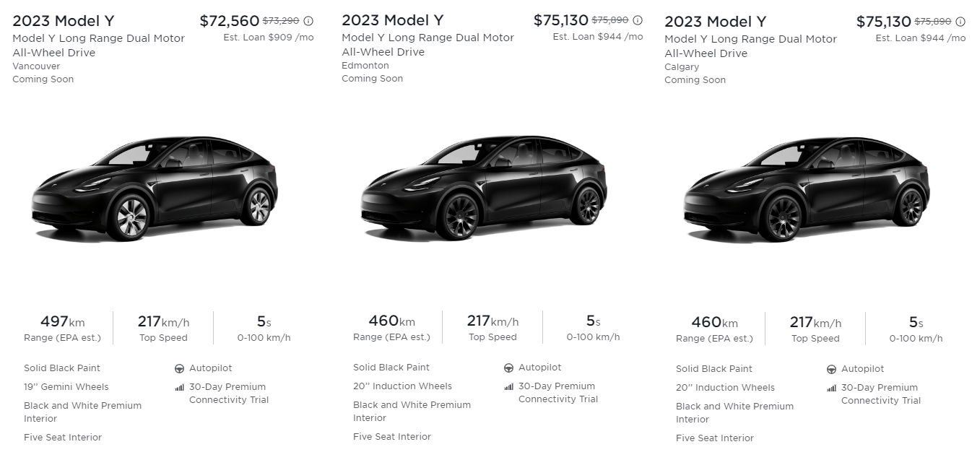Open the Calgary Model Y car image
This screenshot has width=972, height=460.
click(807, 188)
